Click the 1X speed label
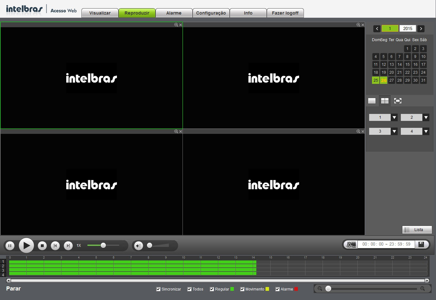 (x=79, y=246)
